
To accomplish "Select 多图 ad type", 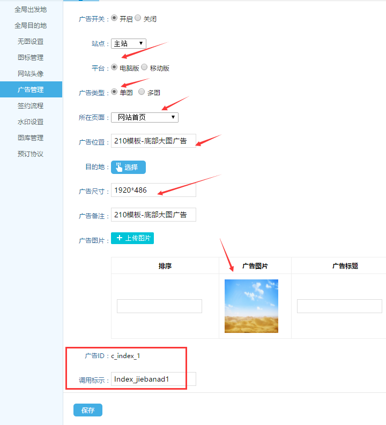I will (x=142, y=92).
